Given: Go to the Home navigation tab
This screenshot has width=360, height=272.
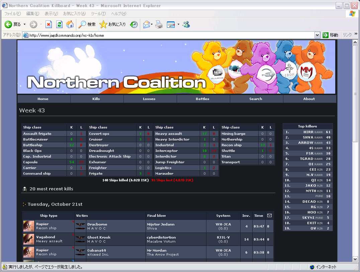Looking at the screenshot, I should tap(43, 99).
